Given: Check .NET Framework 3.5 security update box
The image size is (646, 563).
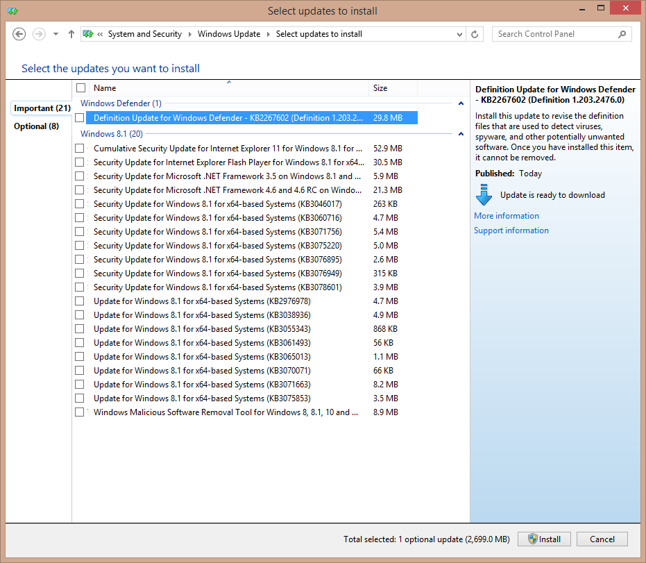Looking at the screenshot, I should click(x=80, y=176).
